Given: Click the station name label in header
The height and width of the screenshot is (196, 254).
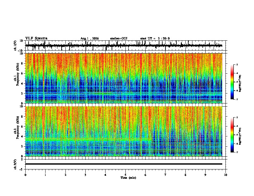Looking at the screenshot, I should [x=119, y=38].
